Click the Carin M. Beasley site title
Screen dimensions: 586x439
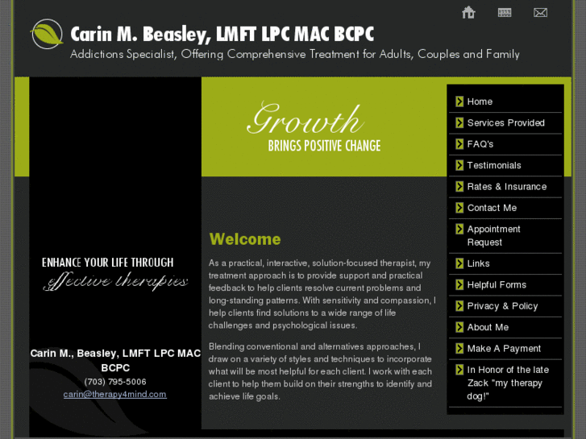222,35
